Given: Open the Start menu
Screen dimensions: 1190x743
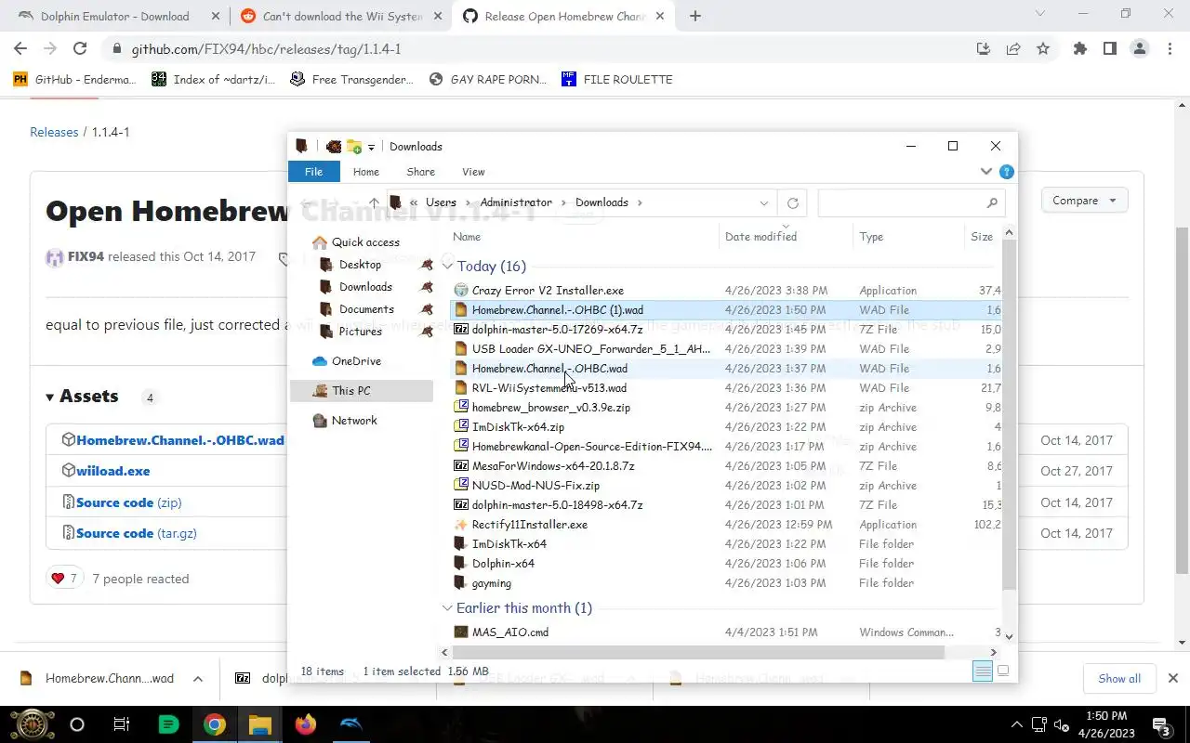Looking at the screenshot, I should point(32,724).
